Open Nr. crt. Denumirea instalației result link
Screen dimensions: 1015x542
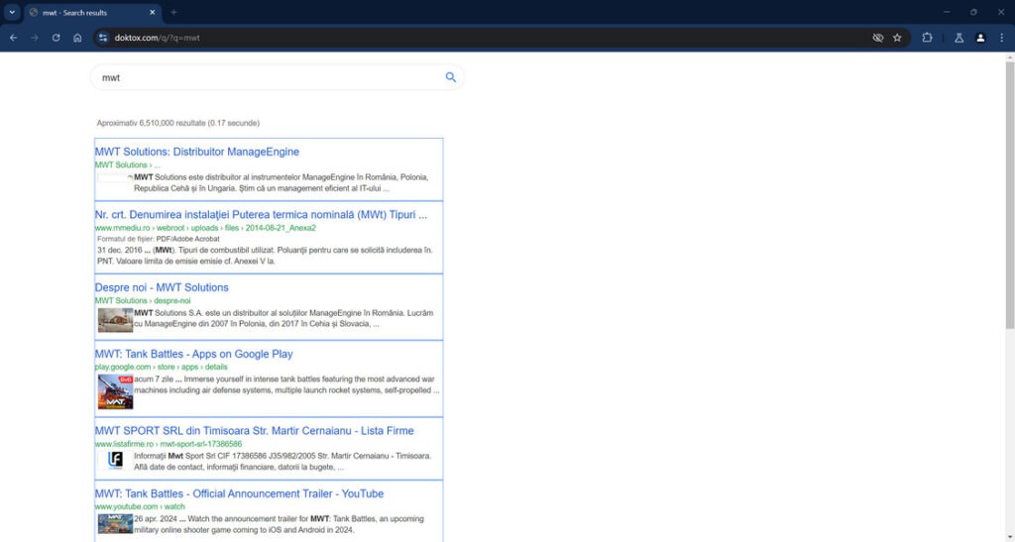pyautogui.click(x=261, y=215)
